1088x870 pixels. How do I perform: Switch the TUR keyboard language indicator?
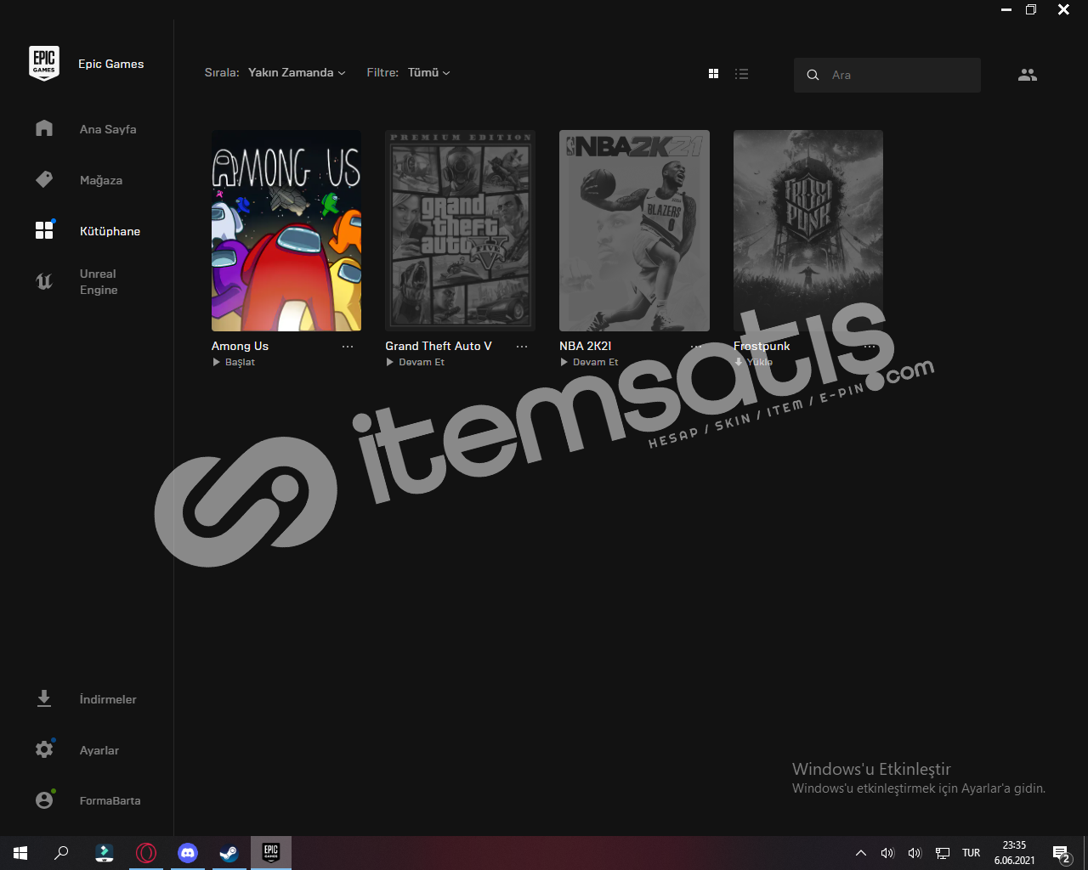(972, 853)
